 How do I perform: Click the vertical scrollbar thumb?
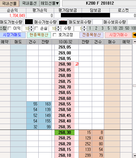point(134,86)
